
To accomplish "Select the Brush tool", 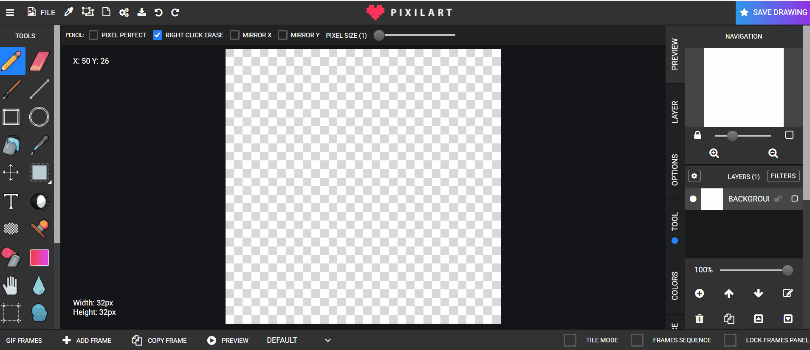I will click(x=11, y=89).
